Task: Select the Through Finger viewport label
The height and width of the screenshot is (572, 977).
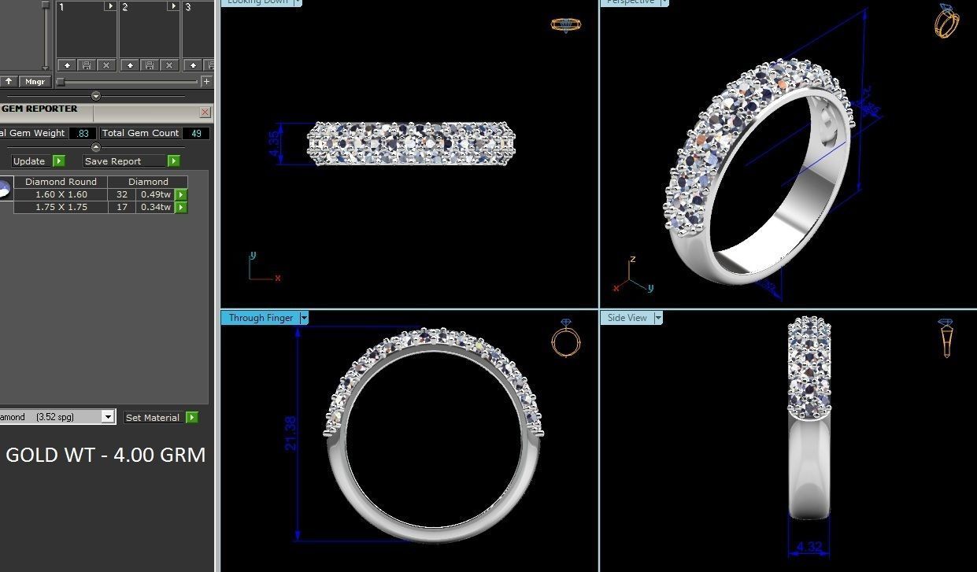Action: (x=261, y=318)
